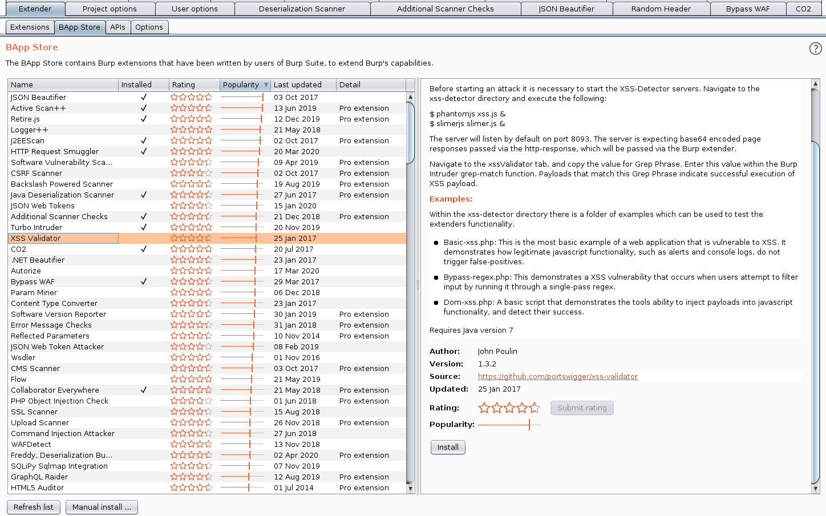Click rating stars in the GraphQL Raider row
826x516 pixels.
pos(191,477)
